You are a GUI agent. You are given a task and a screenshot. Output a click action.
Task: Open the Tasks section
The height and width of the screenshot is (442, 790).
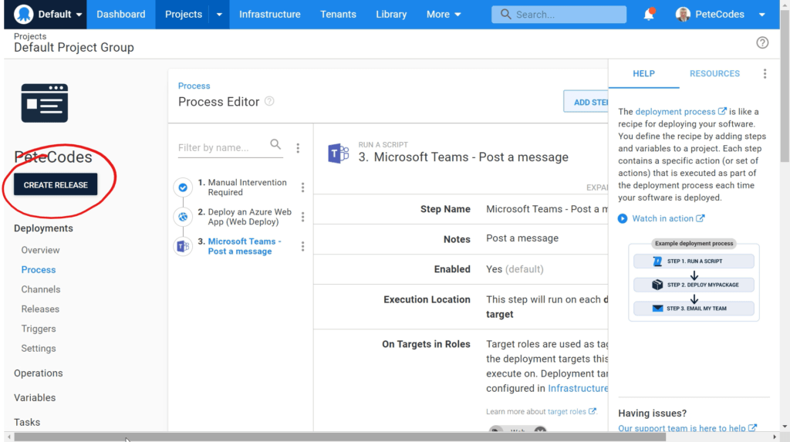(27, 422)
